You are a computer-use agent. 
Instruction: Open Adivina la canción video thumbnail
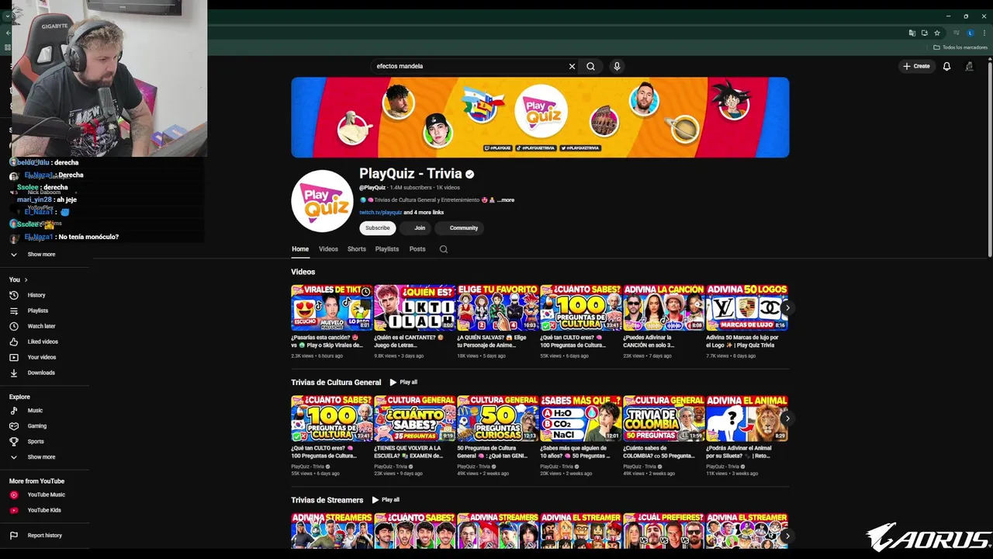click(663, 308)
